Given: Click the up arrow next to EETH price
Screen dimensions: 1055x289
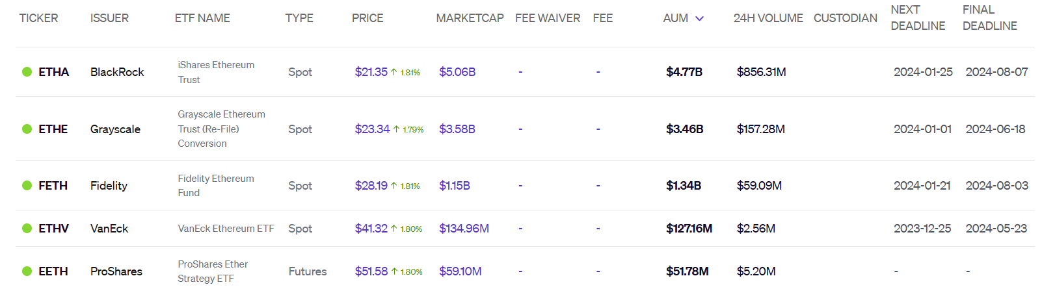Looking at the screenshot, I should pos(394,271).
